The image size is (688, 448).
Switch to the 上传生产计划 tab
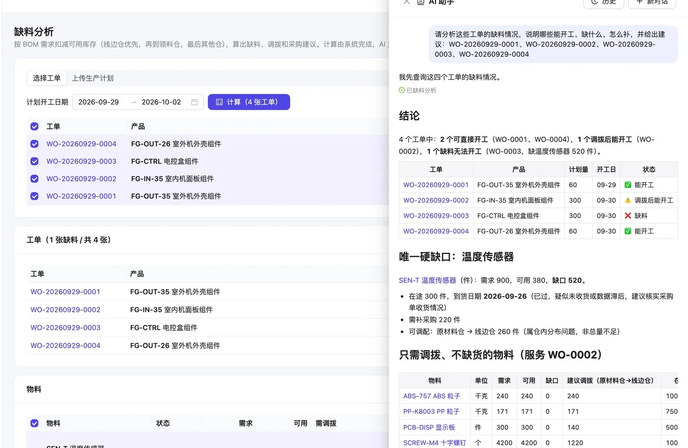click(92, 78)
